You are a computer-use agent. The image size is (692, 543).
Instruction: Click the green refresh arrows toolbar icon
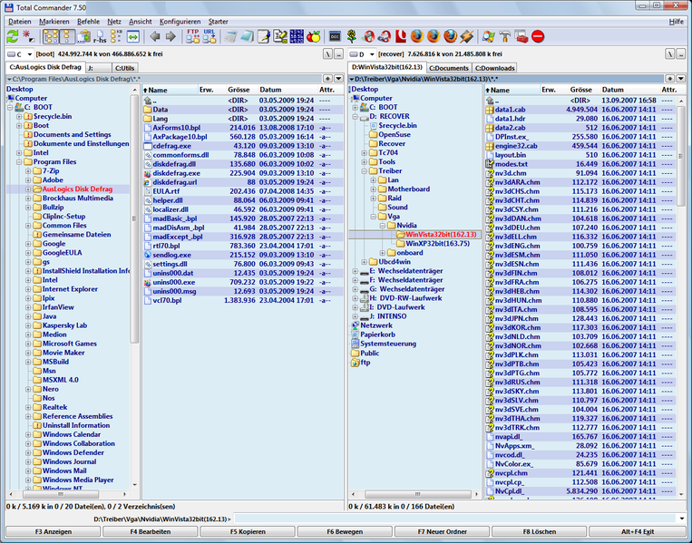[x=13, y=36]
